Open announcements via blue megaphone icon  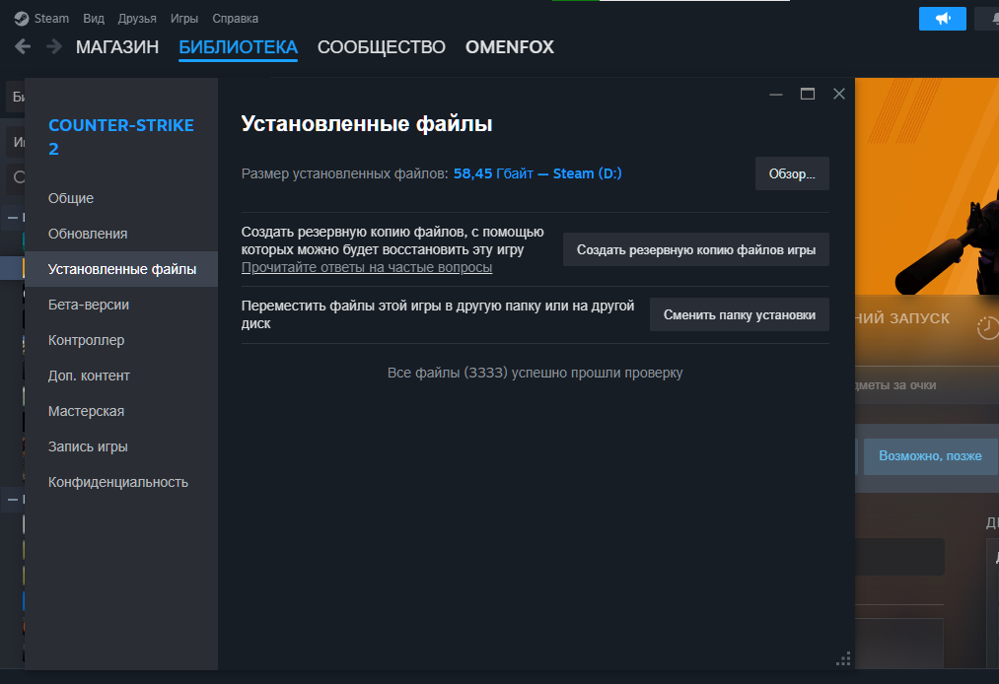943,19
